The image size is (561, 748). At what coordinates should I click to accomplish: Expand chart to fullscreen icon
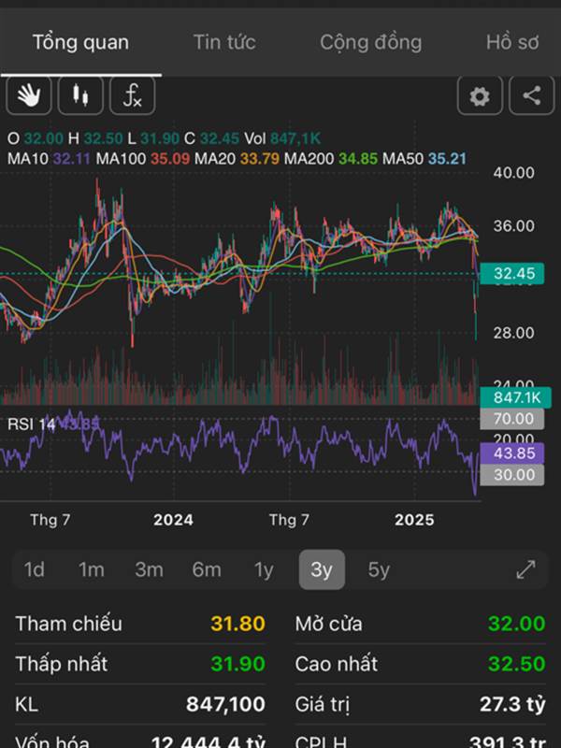coord(526,569)
